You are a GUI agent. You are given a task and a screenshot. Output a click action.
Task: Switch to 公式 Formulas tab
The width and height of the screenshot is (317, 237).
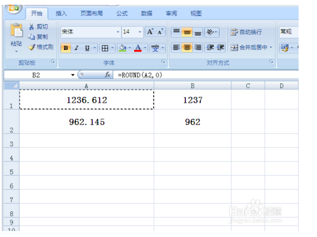[x=122, y=14]
